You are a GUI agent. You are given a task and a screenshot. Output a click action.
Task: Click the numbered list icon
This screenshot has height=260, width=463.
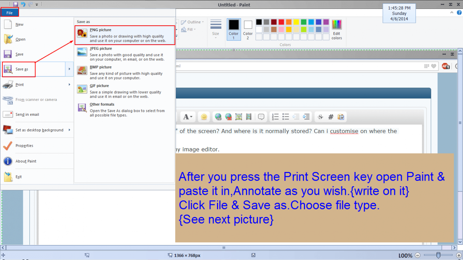[x=276, y=117]
